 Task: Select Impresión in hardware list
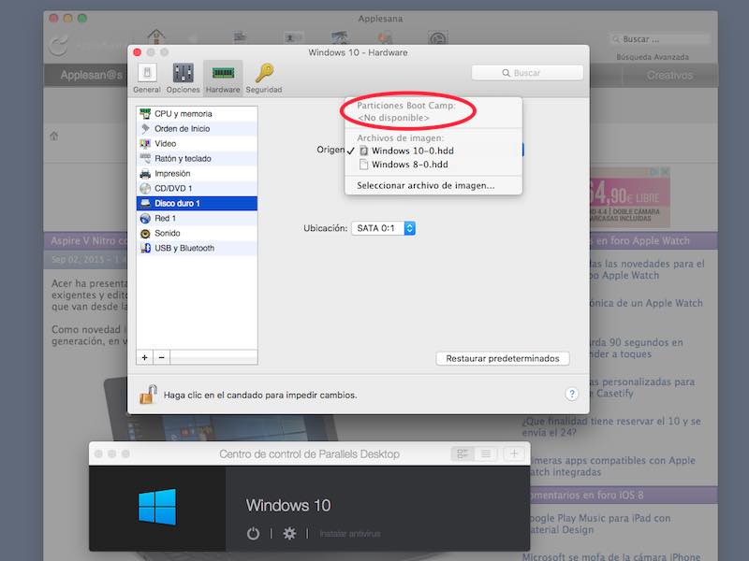(197, 174)
